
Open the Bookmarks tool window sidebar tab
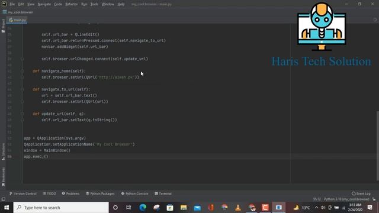(x=3, y=177)
